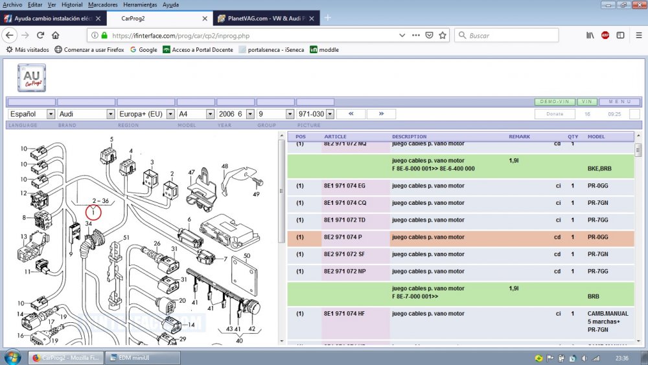
Task: Open Más visitados bookmark
Action: click(x=27, y=50)
